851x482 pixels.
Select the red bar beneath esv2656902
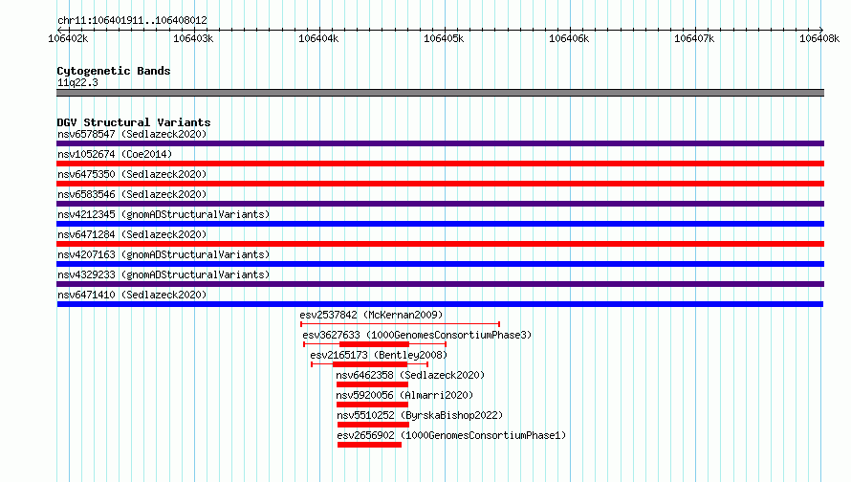pos(370,445)
